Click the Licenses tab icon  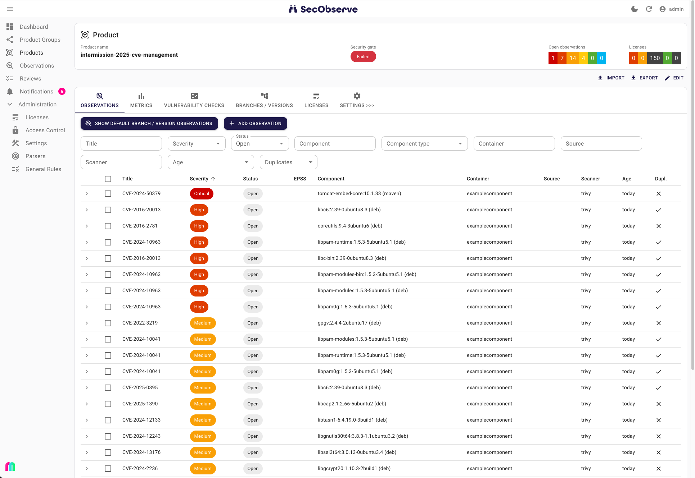316,96
